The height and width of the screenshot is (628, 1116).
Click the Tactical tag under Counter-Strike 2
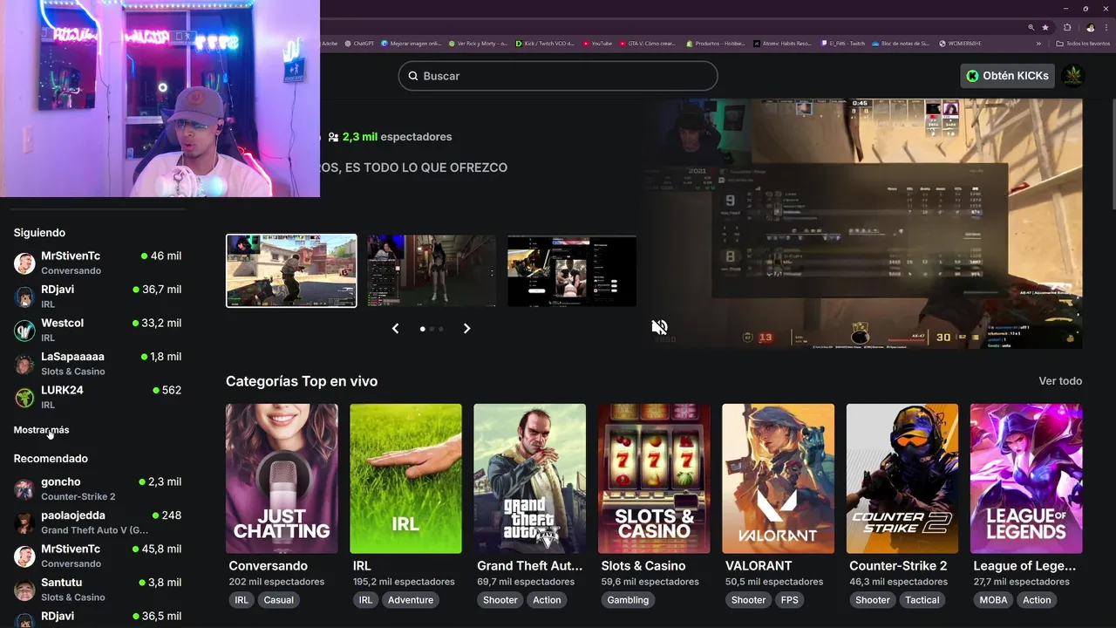[x=922, y=600]
